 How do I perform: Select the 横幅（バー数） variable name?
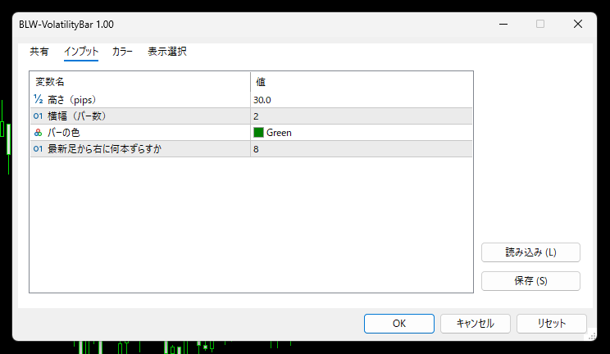pos(77,116)
